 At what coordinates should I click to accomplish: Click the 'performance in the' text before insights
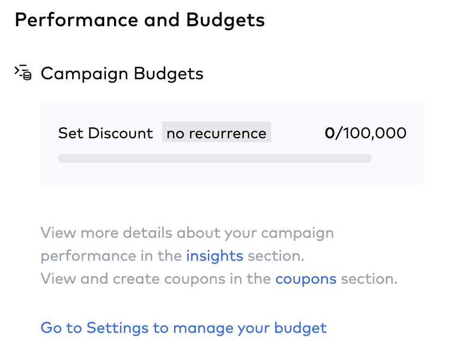point(111,256)
